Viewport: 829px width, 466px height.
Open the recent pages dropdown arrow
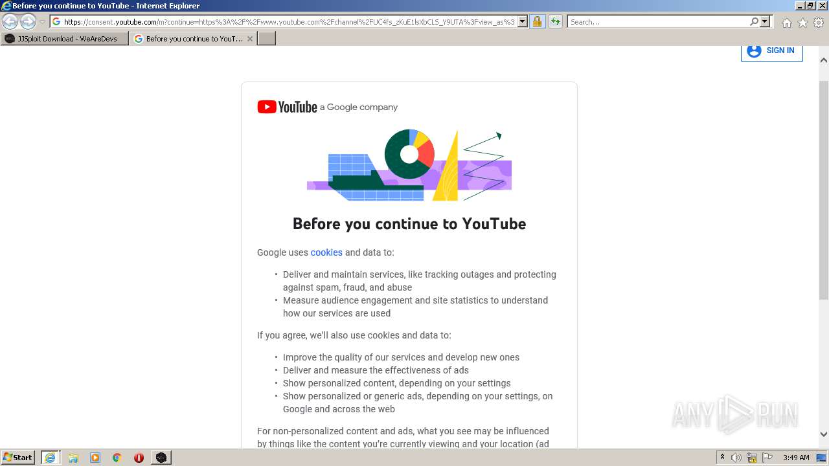[x=42, y=22]
